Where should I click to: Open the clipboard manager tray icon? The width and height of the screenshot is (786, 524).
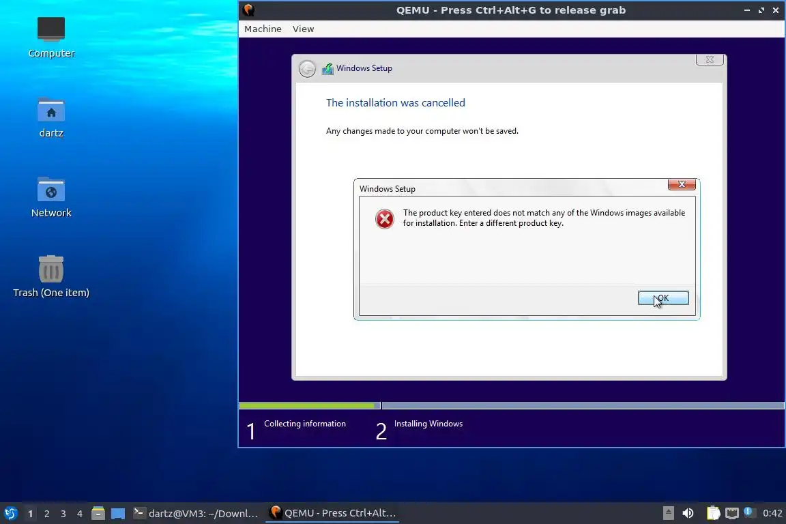(x=713, y=513)
